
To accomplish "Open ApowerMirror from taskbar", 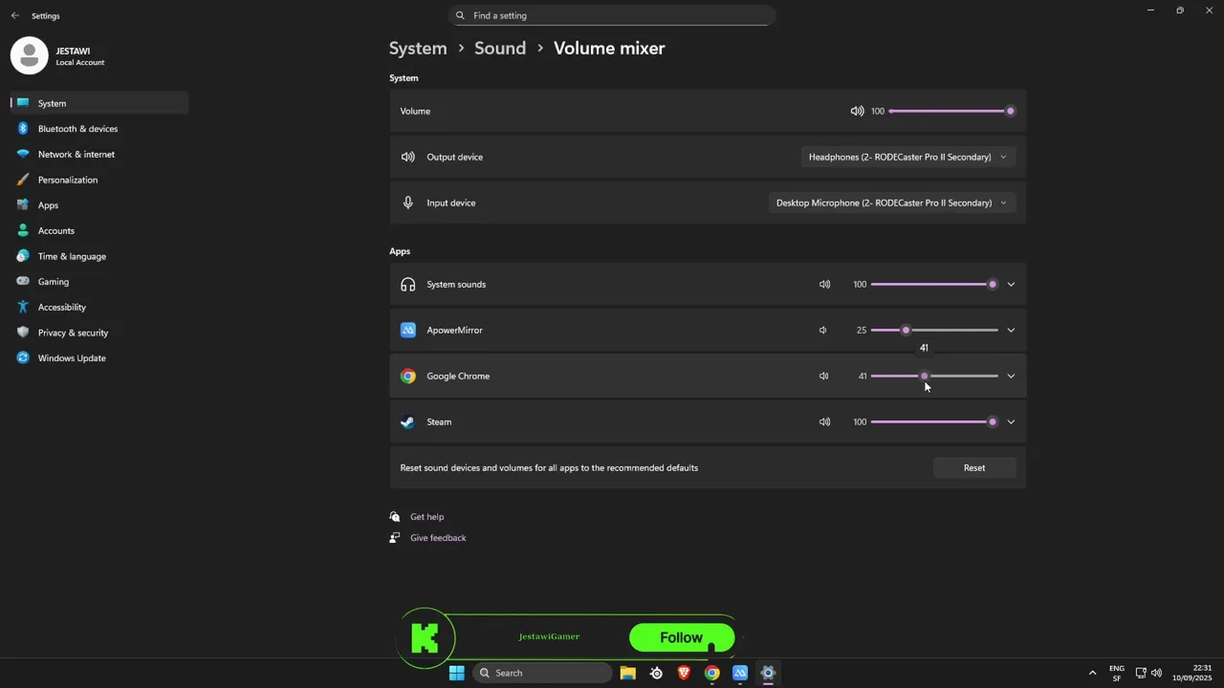I will point(740,673).
